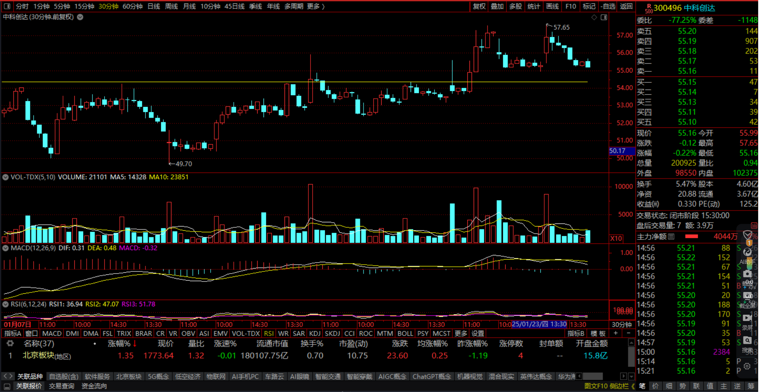Click the 模板 template button
Screen dimensions: 759x392
click(598, 333)
